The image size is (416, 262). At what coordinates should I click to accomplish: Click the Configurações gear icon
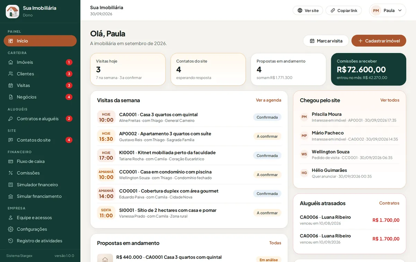(x=11, y=229)
